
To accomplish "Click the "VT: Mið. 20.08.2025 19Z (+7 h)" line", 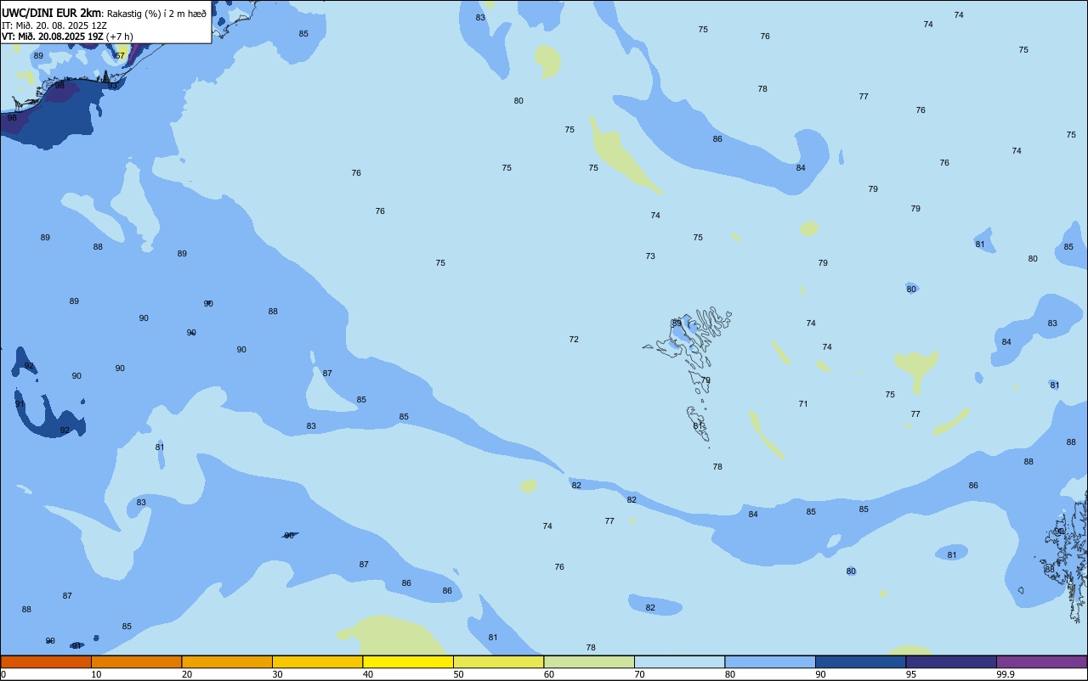I will (x=67, y=36).
